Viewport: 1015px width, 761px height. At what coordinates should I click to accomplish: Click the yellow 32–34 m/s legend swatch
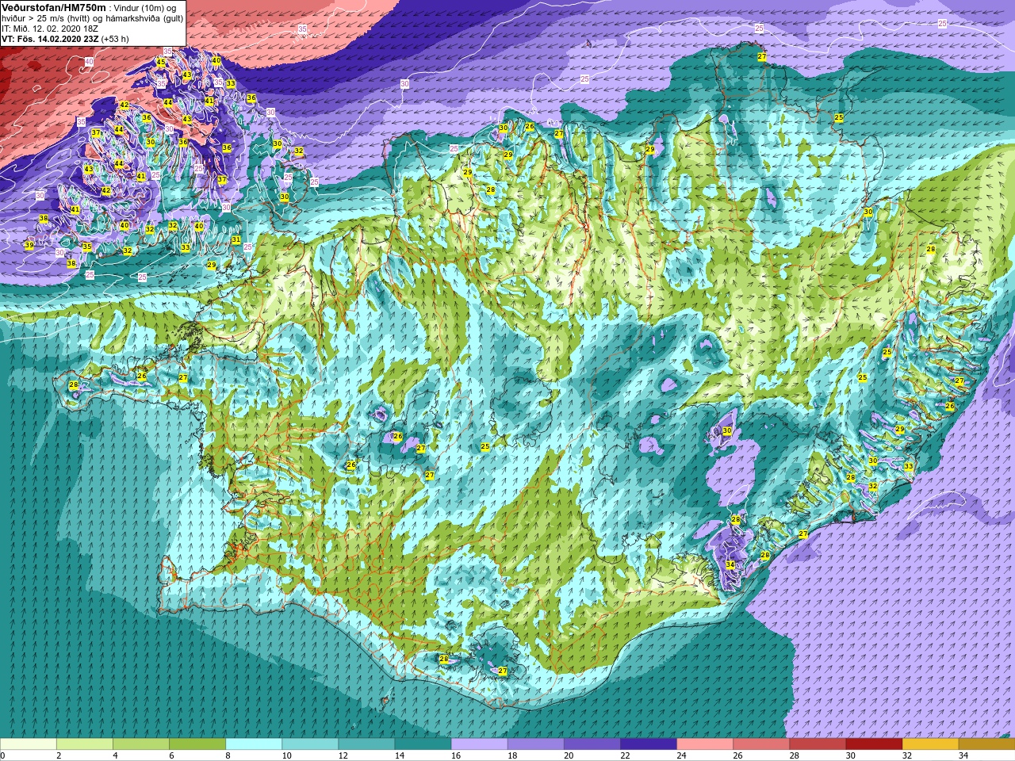coord(929,744)
